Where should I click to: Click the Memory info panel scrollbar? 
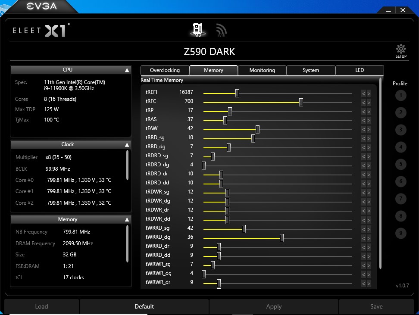127,243
